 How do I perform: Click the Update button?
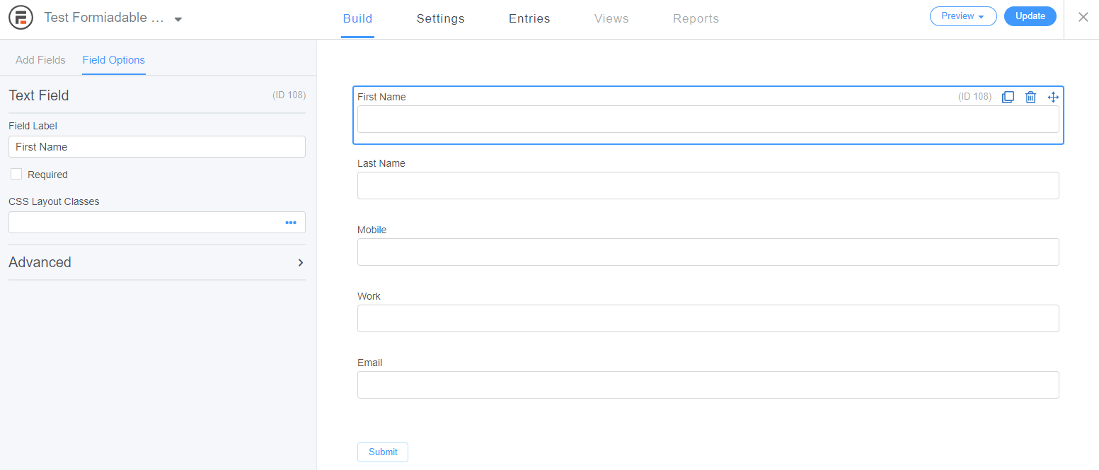pyautogui.click(x=1030, y=16)
